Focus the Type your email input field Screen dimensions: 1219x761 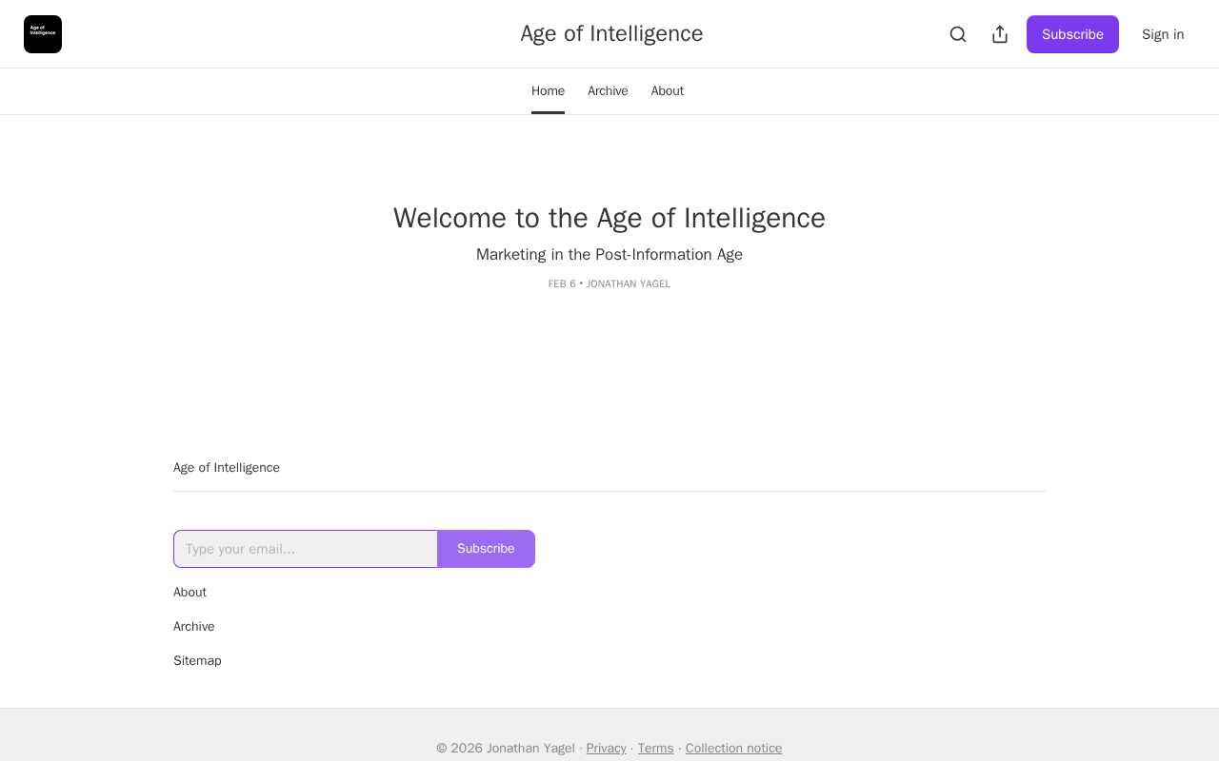coord(306,549)
